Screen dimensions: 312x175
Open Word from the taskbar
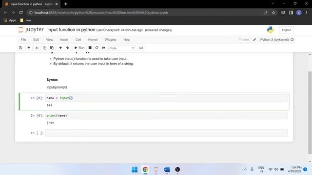tap(167, 170)
